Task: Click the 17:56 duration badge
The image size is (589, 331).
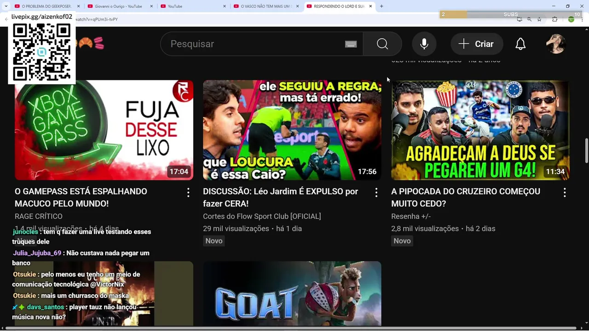Action: [x=367, y=171]
